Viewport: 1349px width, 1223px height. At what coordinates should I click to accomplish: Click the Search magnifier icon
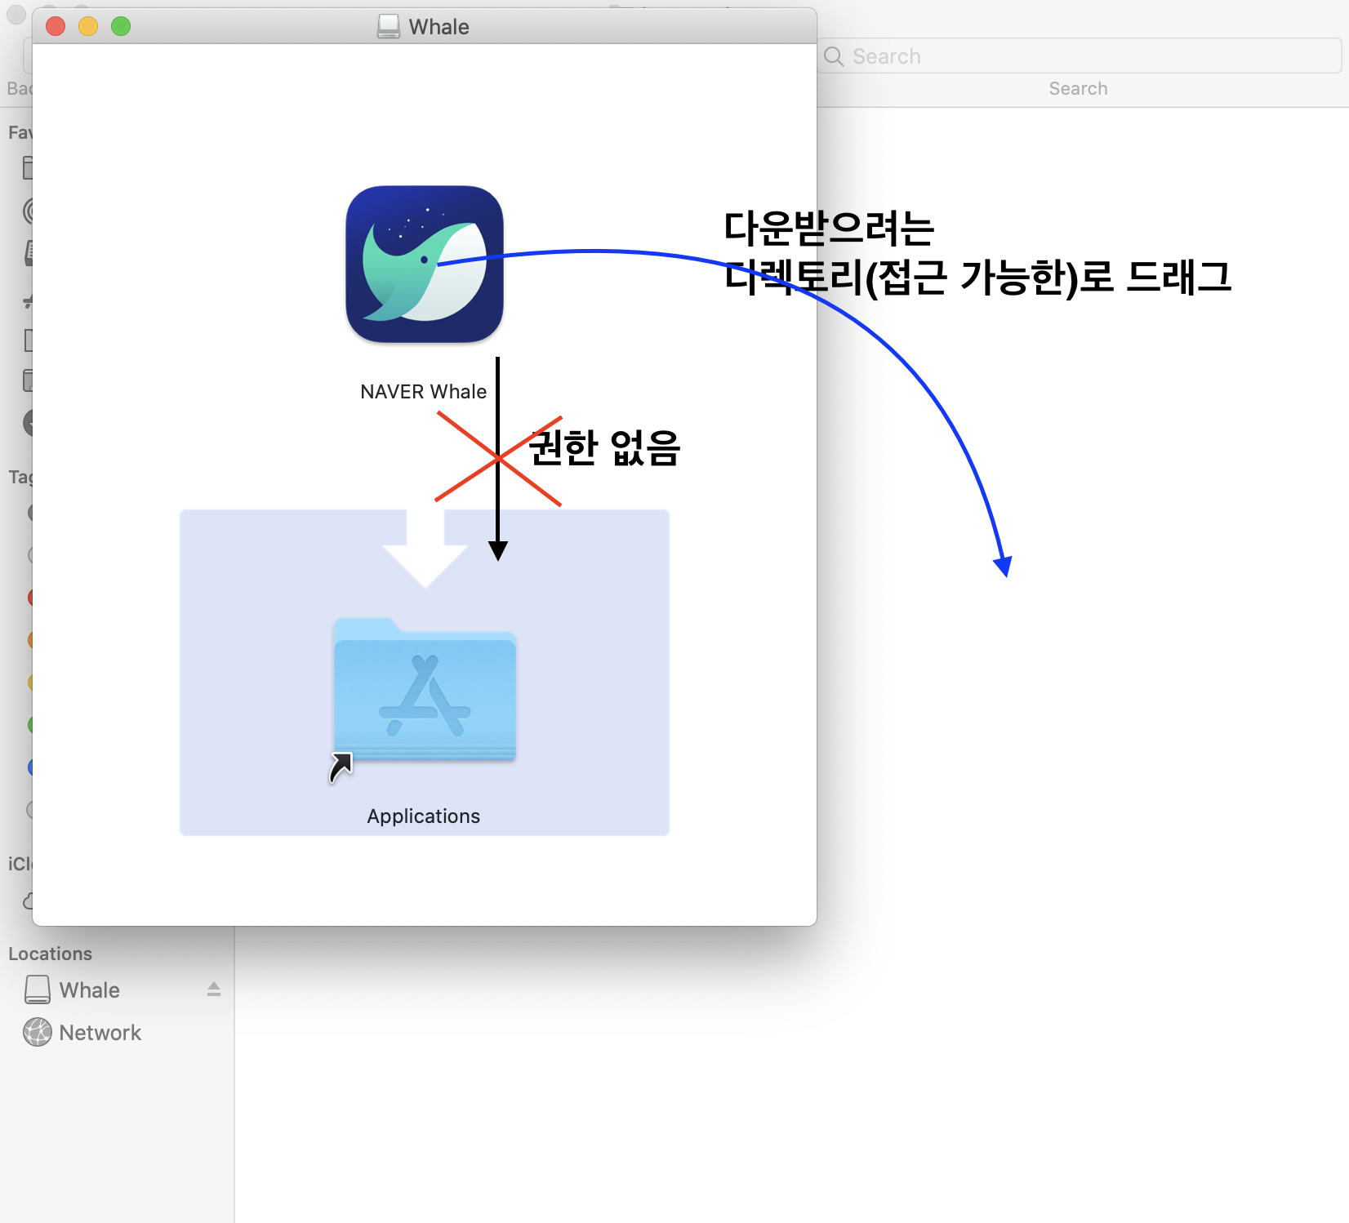(834, 56)
